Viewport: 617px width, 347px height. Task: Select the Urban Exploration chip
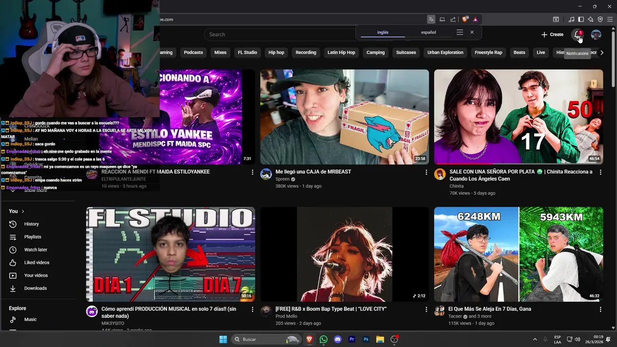(445, 53)
